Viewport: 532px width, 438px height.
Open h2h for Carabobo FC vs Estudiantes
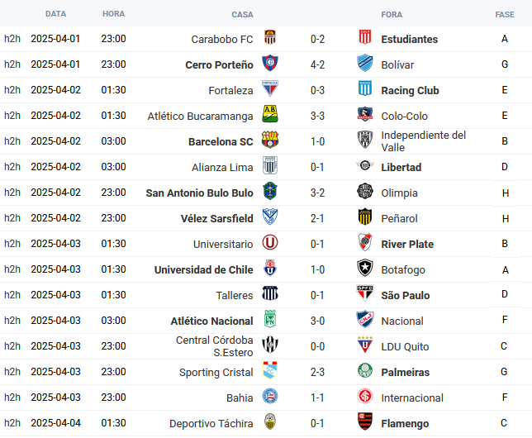tap(12, 39)
